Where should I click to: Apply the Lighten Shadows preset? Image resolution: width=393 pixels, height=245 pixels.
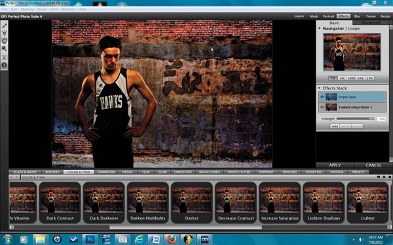[x=324, y=203]
